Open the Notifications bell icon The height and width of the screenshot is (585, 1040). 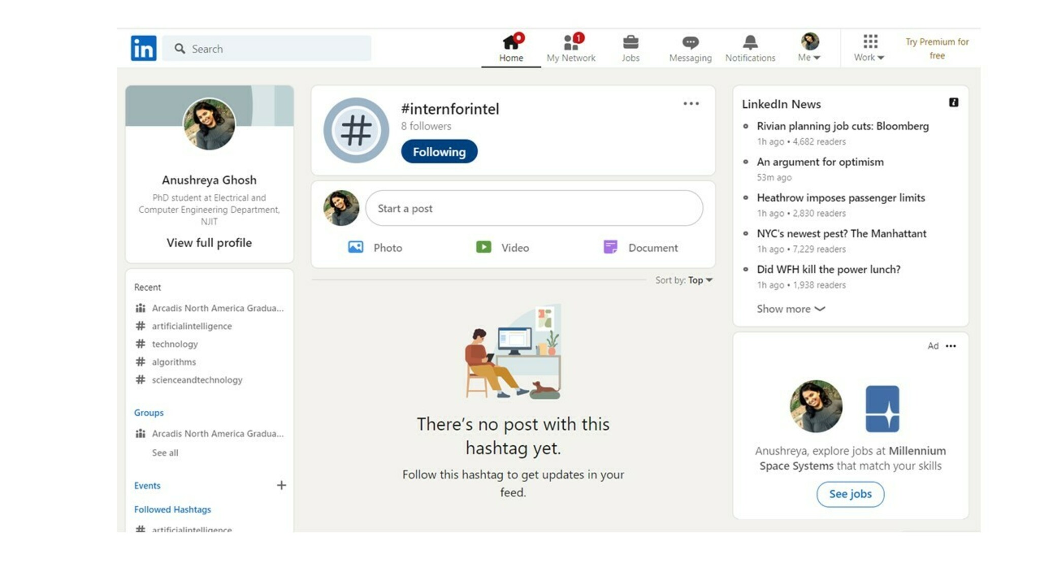coord(750,43)
